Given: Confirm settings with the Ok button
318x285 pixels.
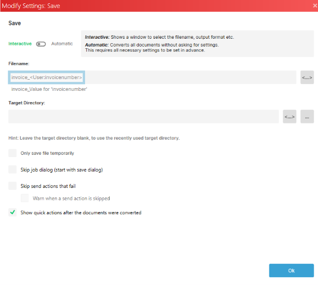Looking at the screenshot, I should [291, 270].
